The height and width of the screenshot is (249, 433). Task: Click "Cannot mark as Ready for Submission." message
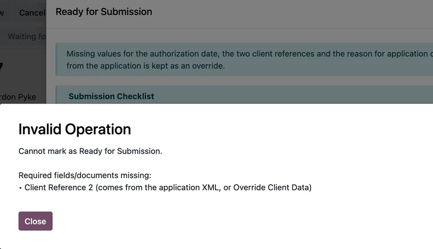90,151
